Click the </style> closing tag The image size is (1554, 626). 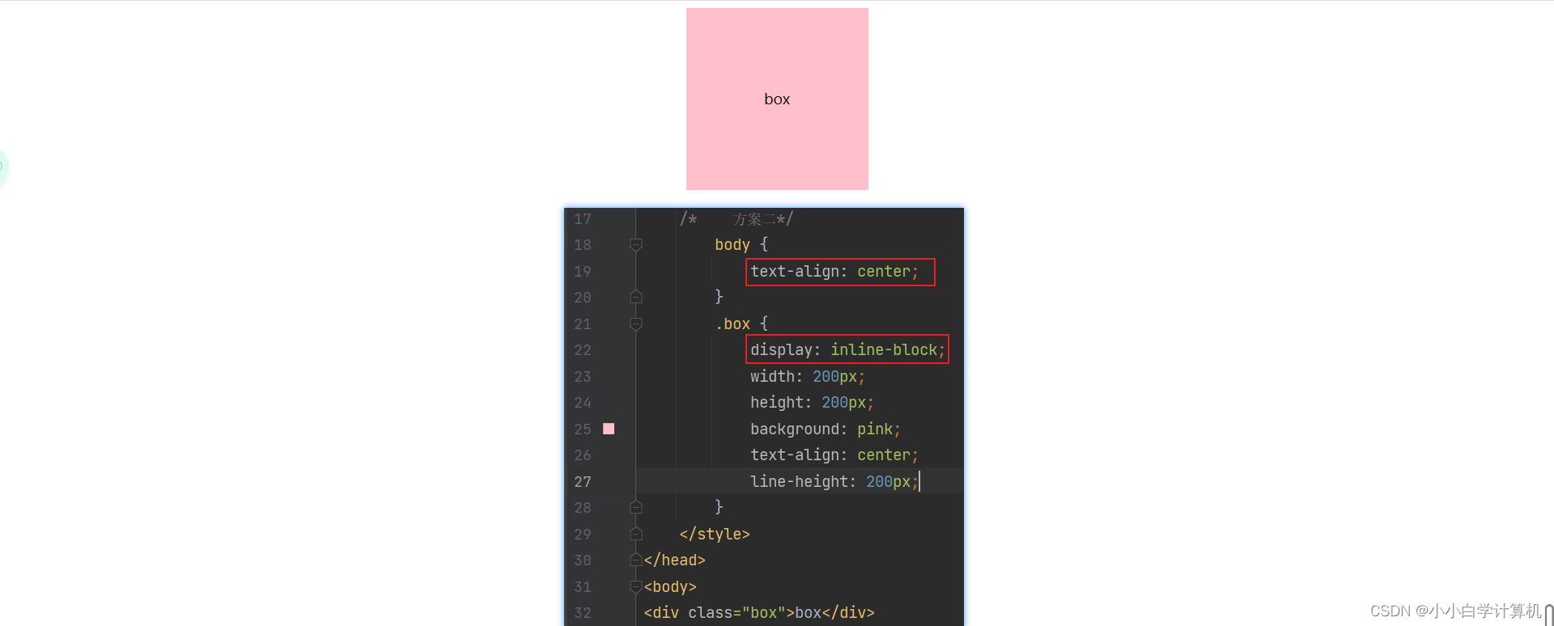[715, 535]
